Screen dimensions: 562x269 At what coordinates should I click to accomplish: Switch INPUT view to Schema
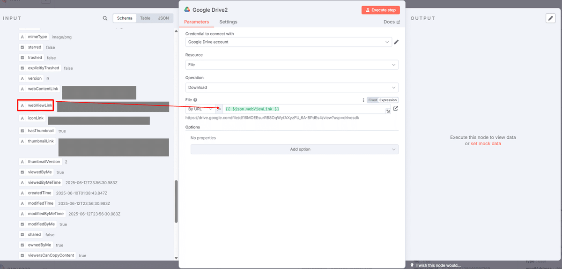125,18
